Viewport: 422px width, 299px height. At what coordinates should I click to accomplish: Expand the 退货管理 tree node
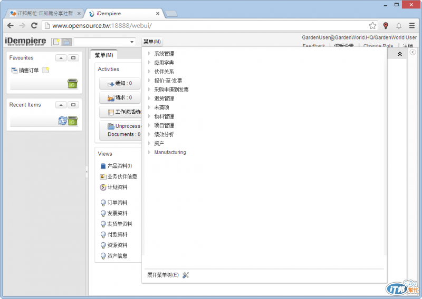coord(149,98)
